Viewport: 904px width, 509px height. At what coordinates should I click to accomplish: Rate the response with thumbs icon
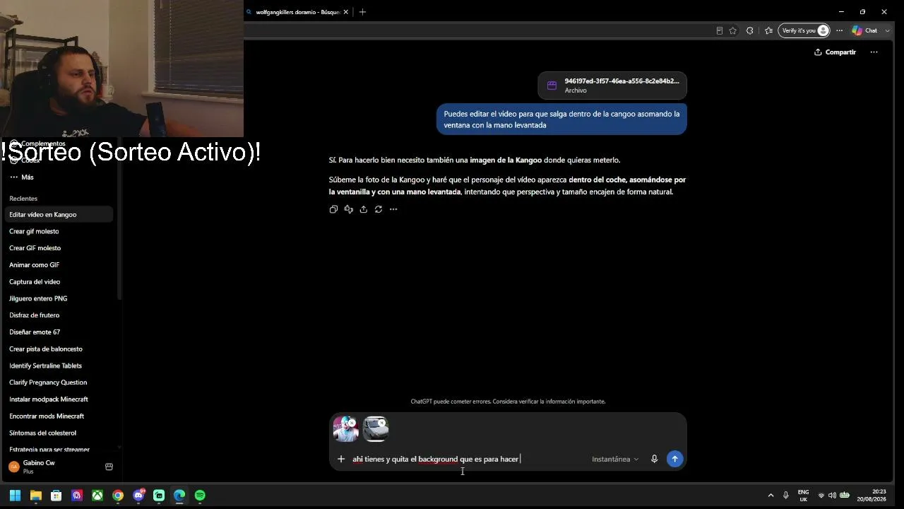pos(348,209)
